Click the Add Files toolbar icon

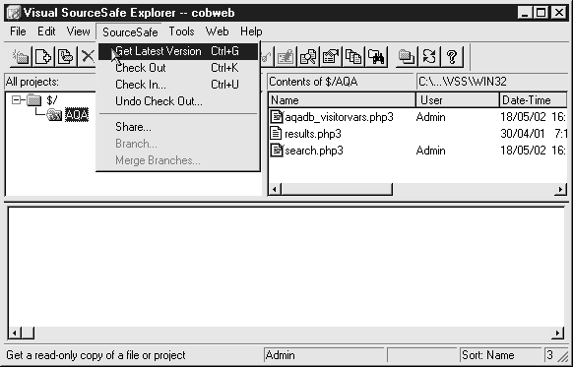click(x=43, y=57)
